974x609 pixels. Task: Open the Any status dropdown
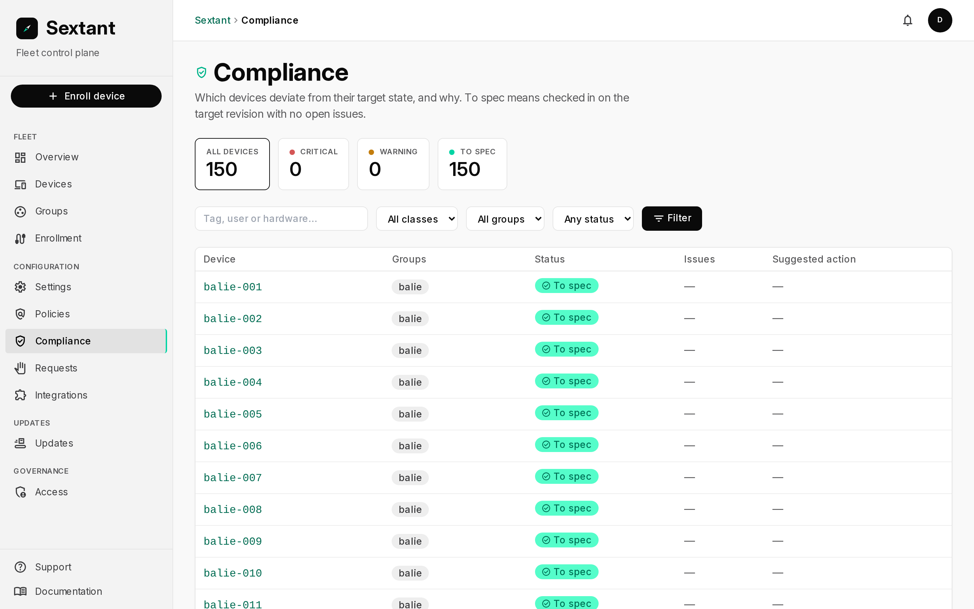[593, 219]
